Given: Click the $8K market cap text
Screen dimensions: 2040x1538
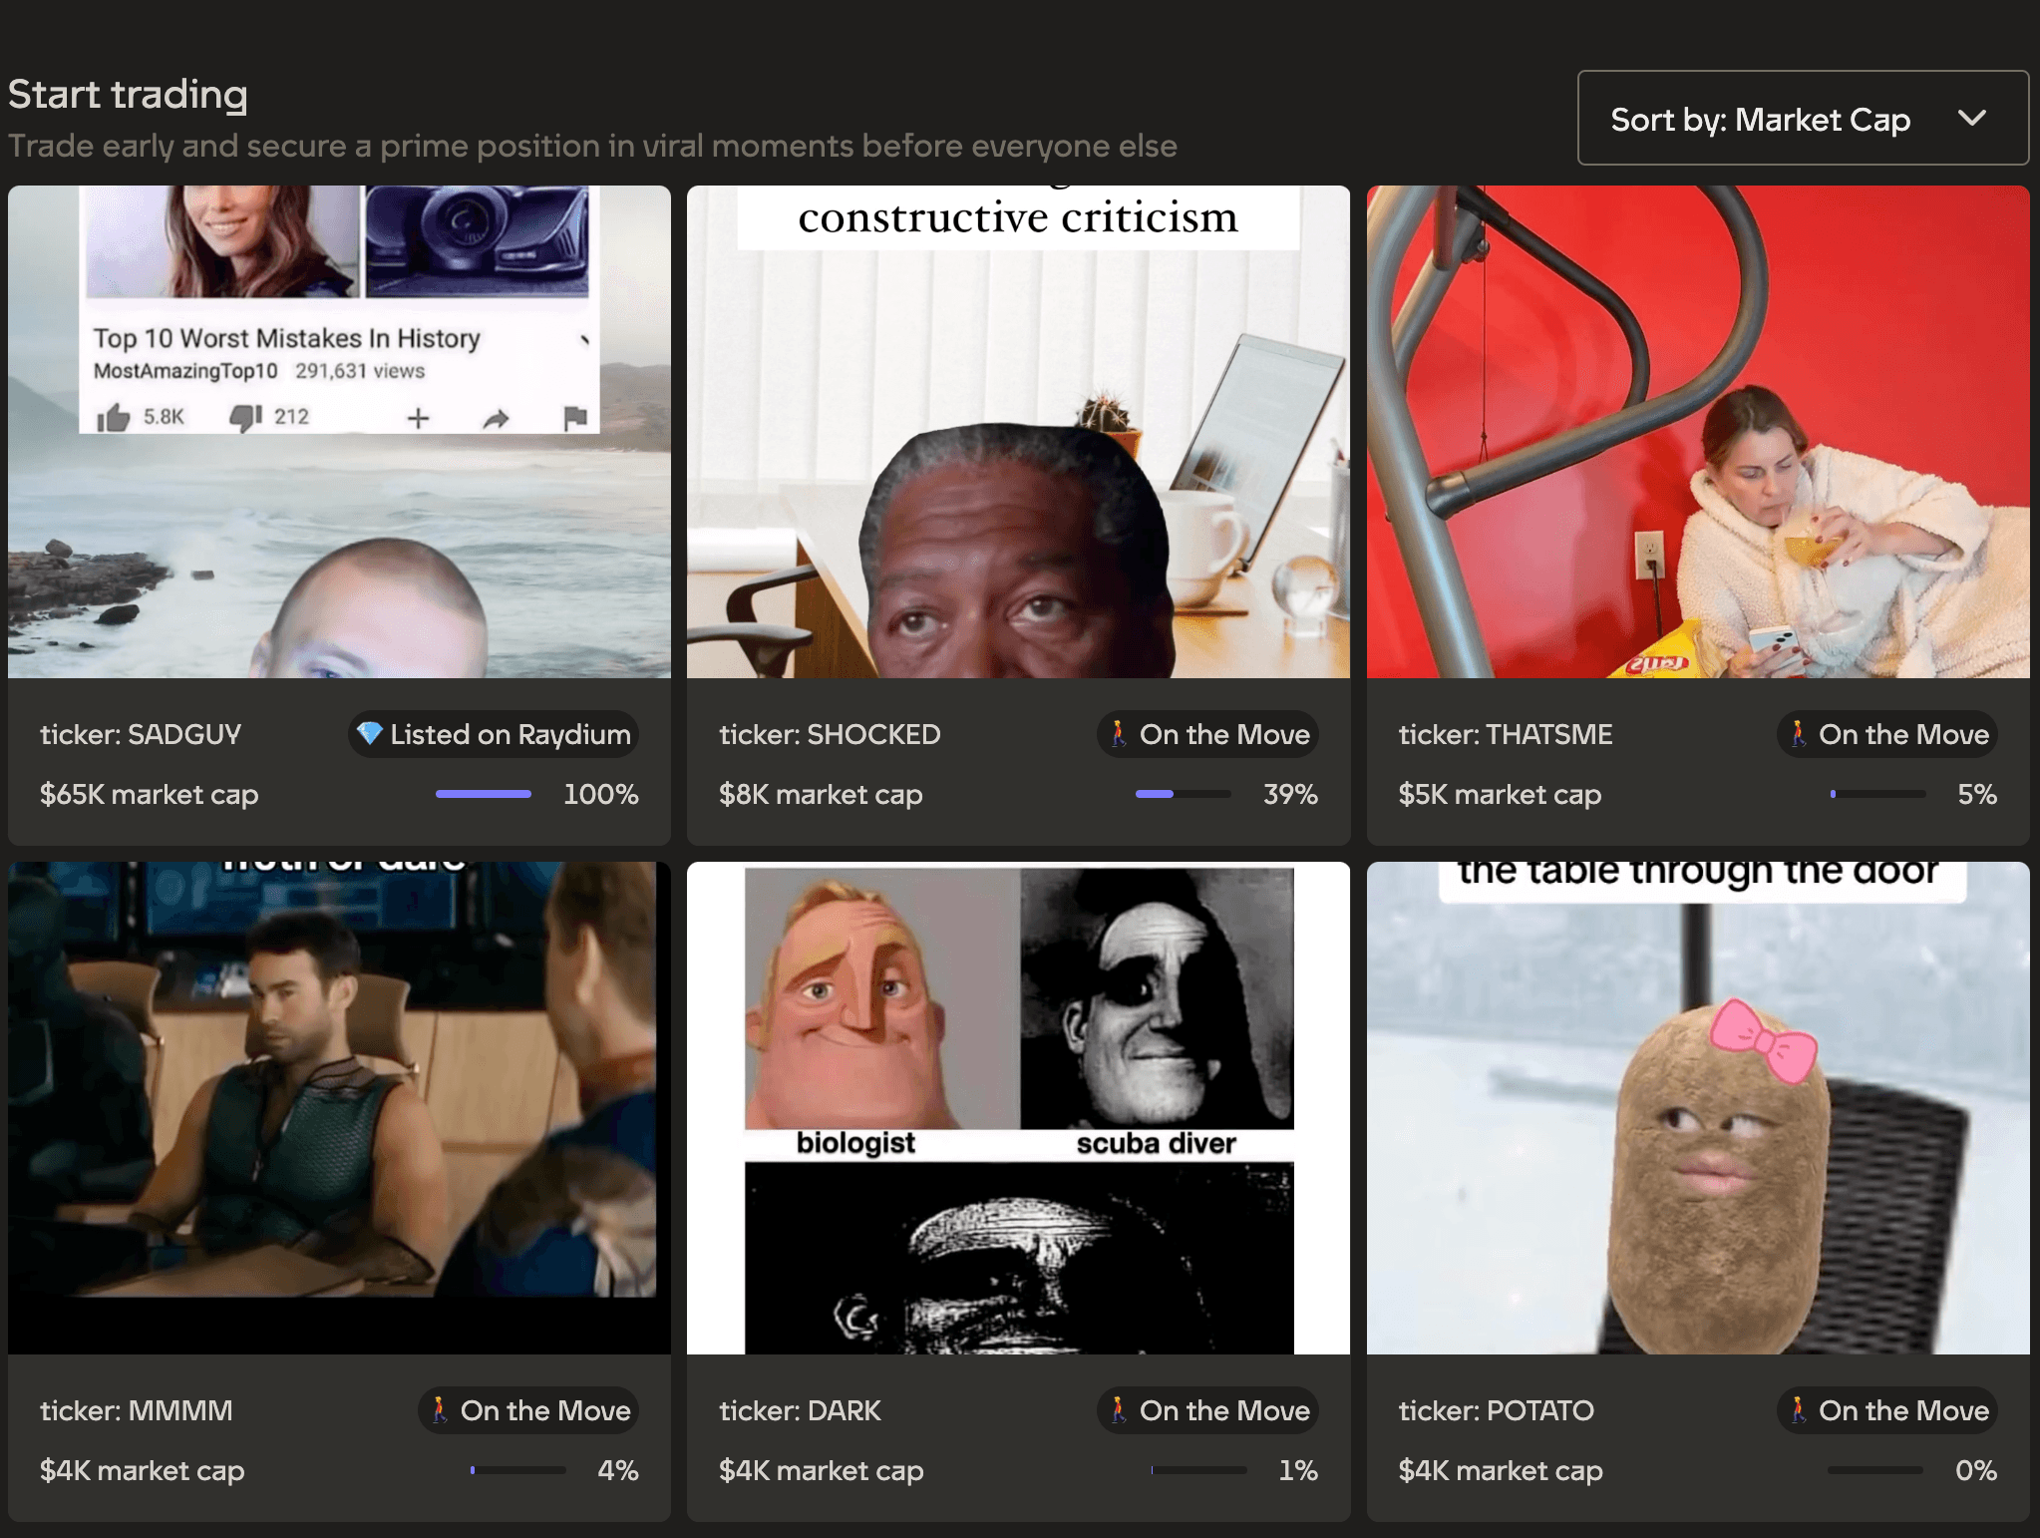Looking at the screenshot, I should tap(821, 795).
